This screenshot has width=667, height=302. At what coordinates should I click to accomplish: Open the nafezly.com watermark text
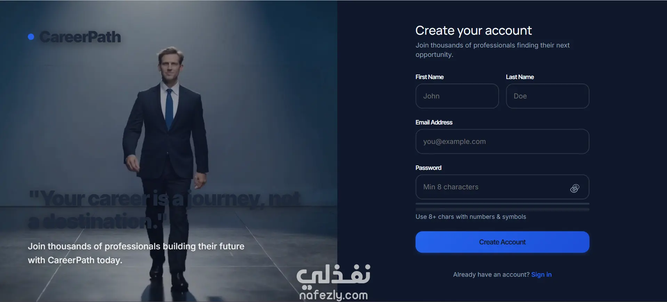click(x=333, y=295)
